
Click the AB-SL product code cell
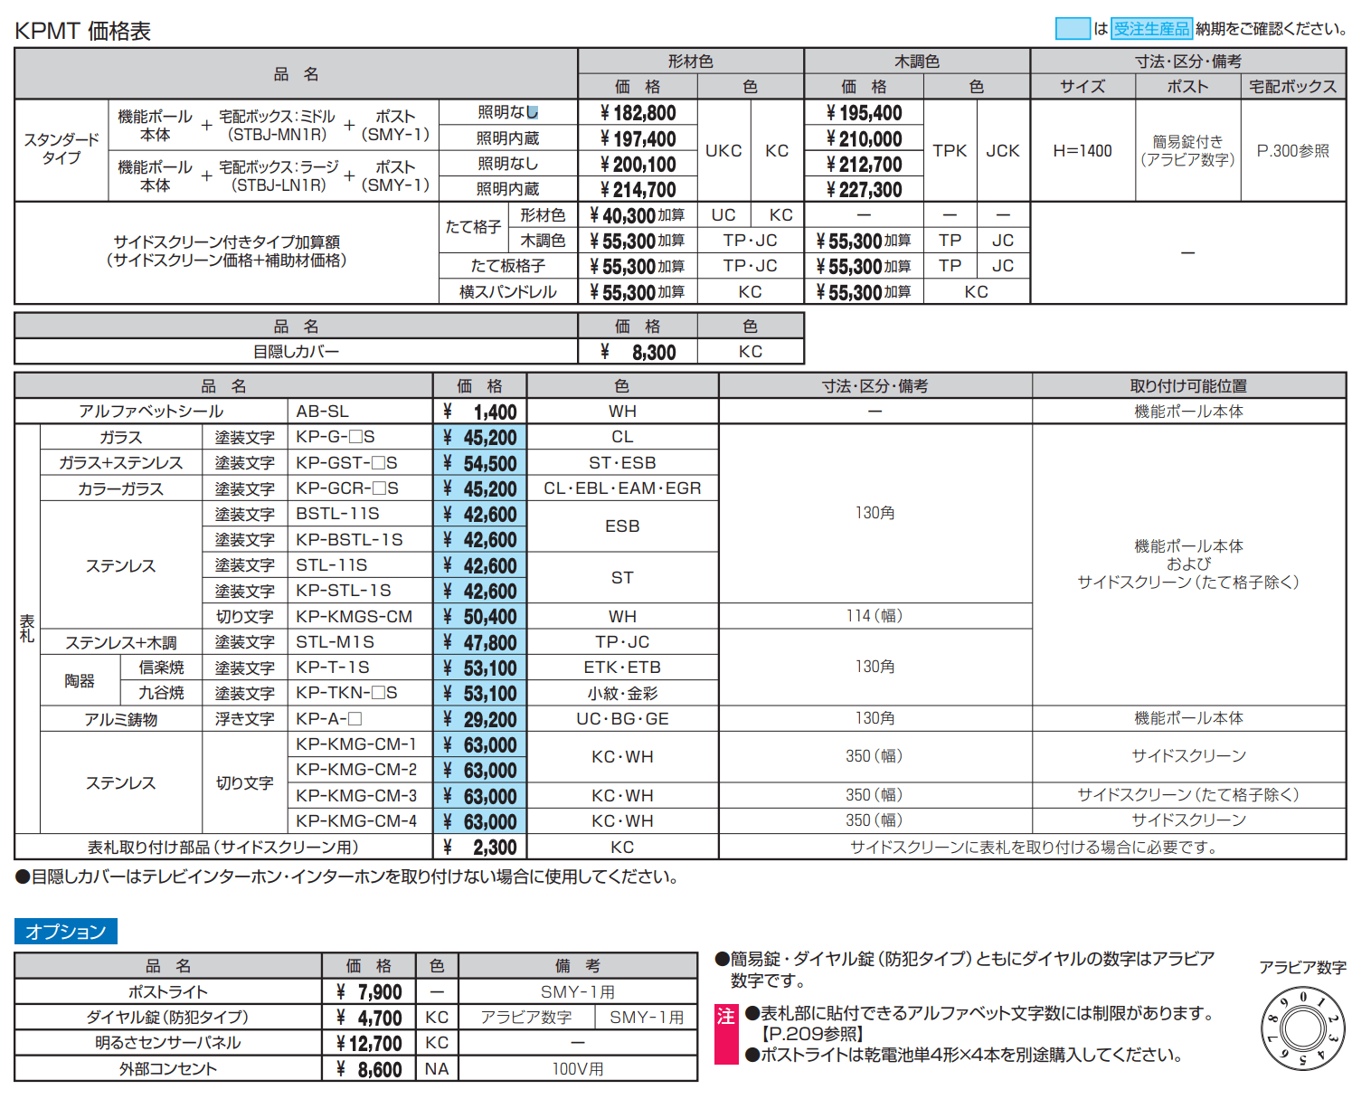tap(322, 412)
